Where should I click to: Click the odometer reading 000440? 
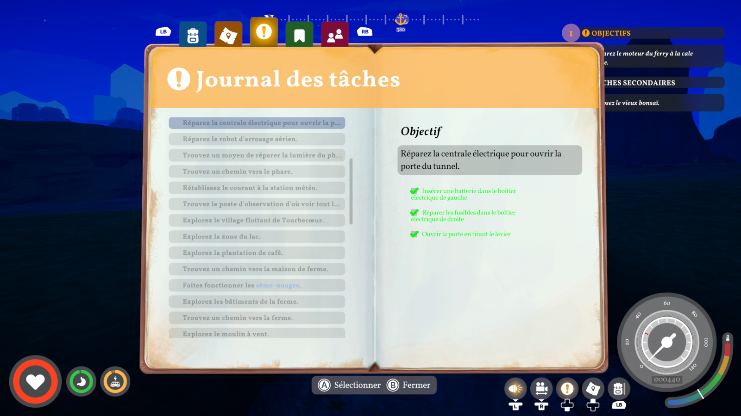[667, 379]
